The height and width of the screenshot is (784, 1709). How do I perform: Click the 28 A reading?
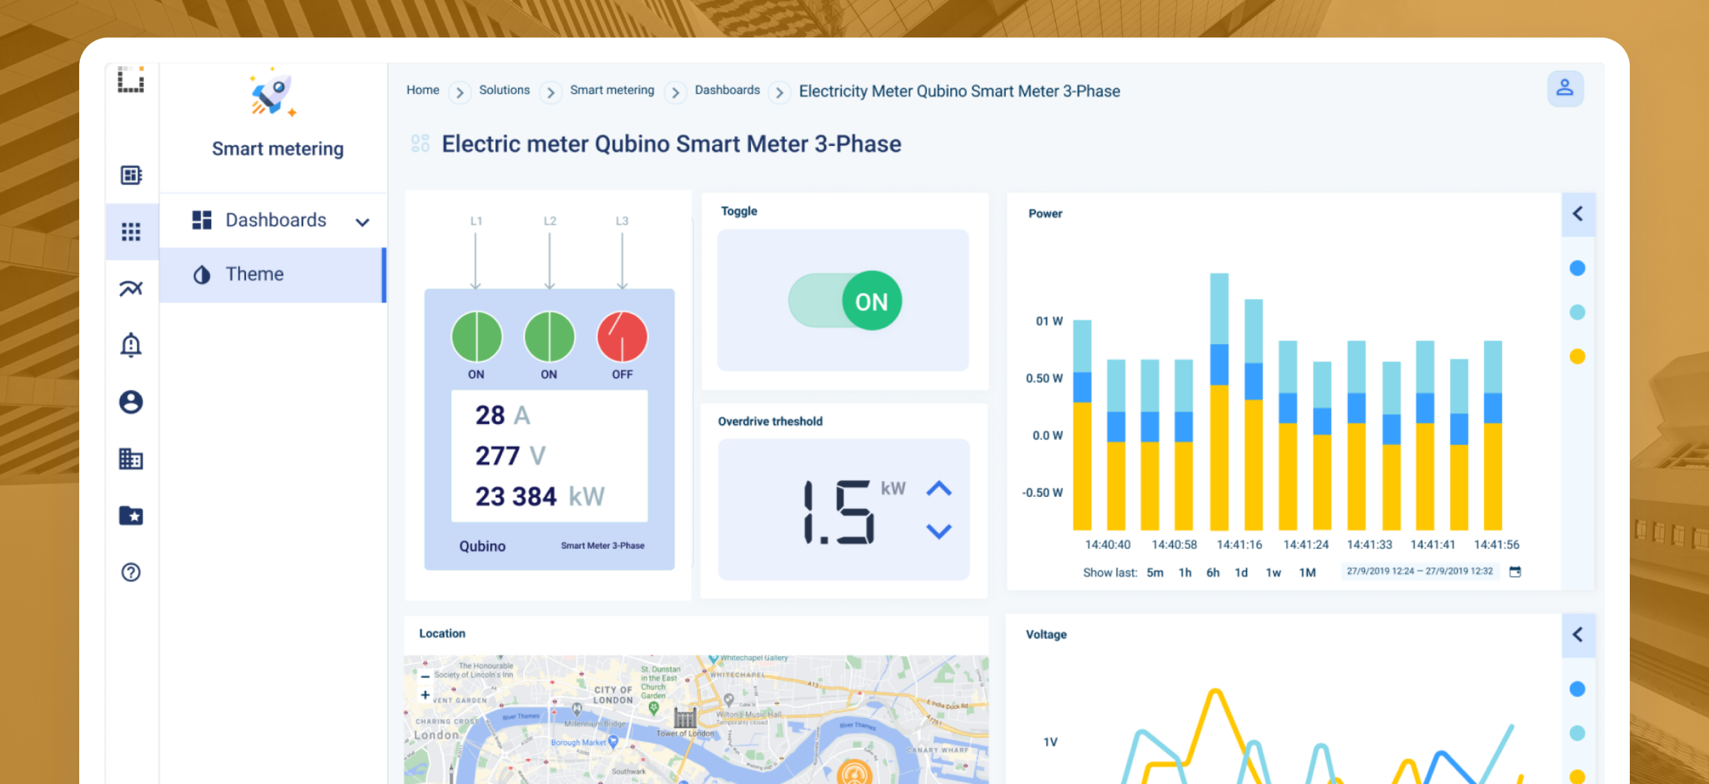tap(503, 415)
